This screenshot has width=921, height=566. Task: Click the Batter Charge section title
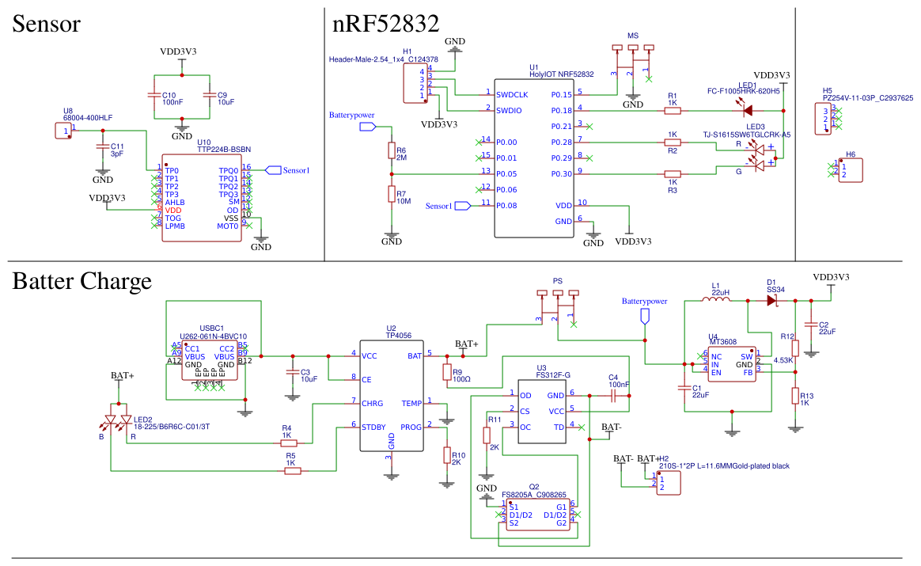(x=81, y=281)
